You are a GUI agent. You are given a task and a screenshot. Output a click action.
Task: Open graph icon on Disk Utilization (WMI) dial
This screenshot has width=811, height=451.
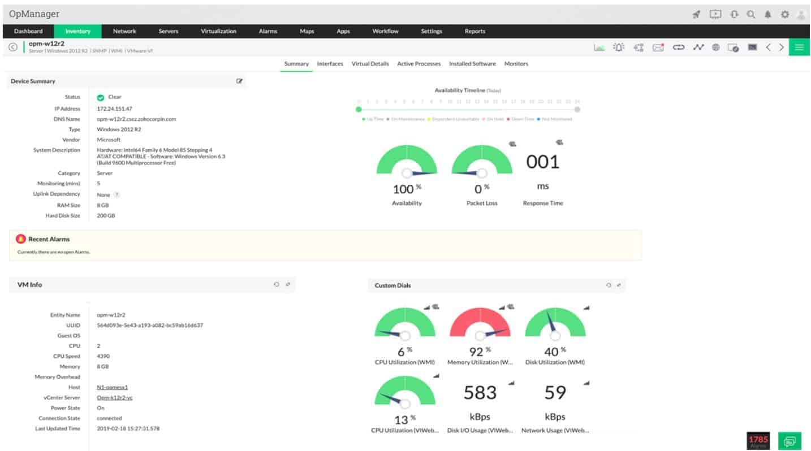[x=586, y=308]
